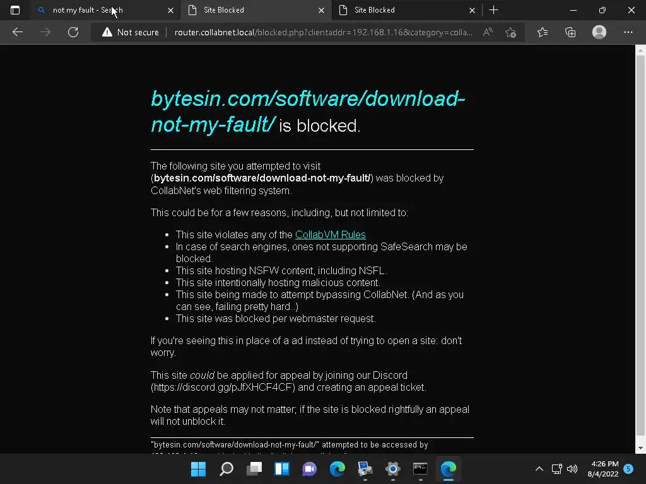Select the last 'Site Blocked' tab
This screenshot has width=646, height=484.
[407, 10]
